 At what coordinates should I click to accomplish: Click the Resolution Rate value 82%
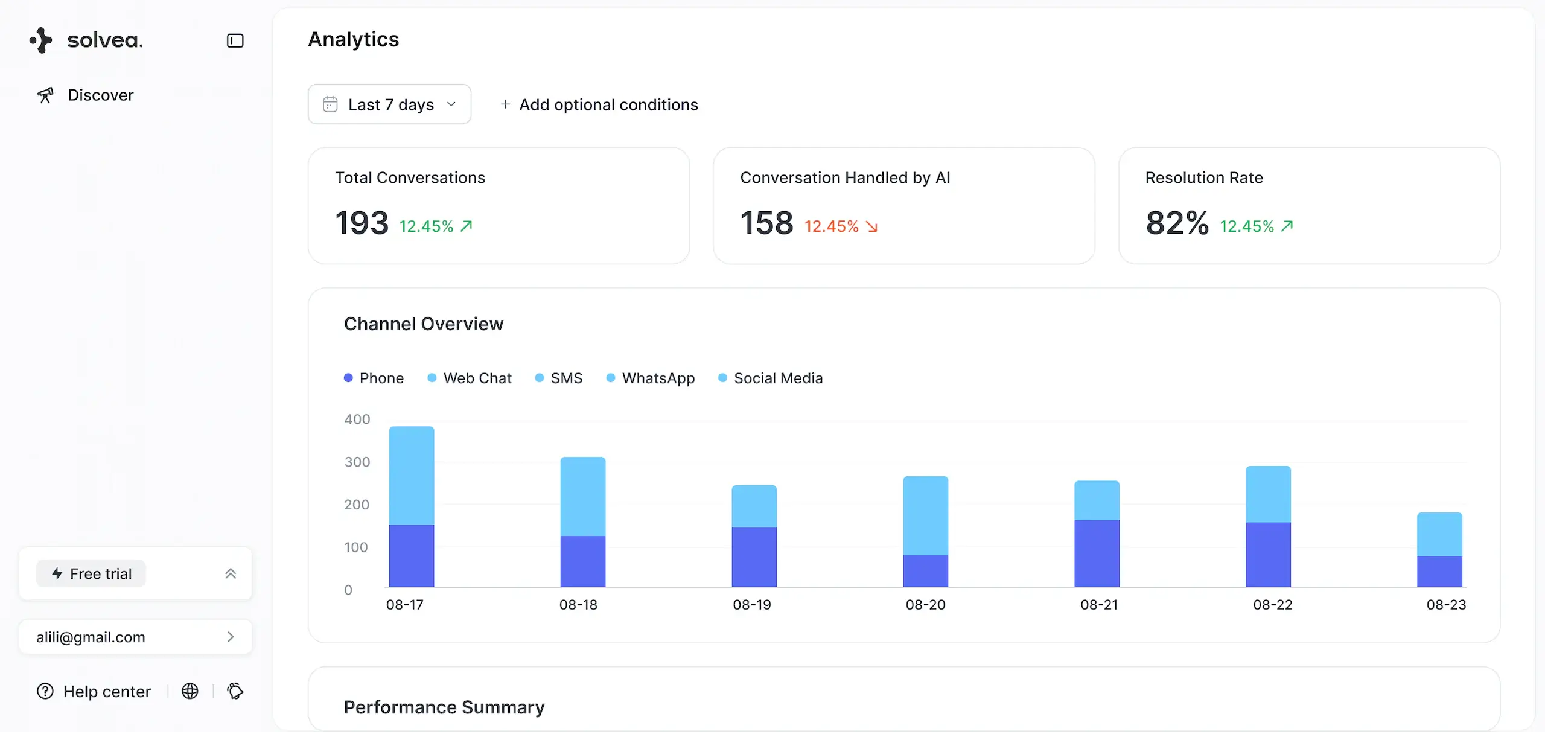[1177, 223]
